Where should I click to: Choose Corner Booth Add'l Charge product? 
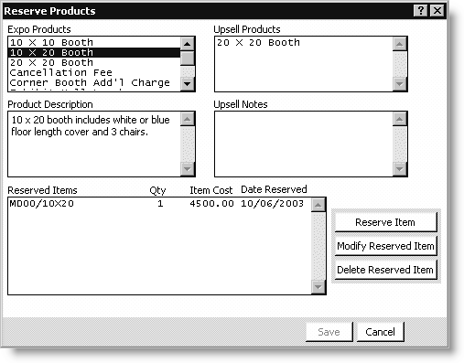coord(94,82)
